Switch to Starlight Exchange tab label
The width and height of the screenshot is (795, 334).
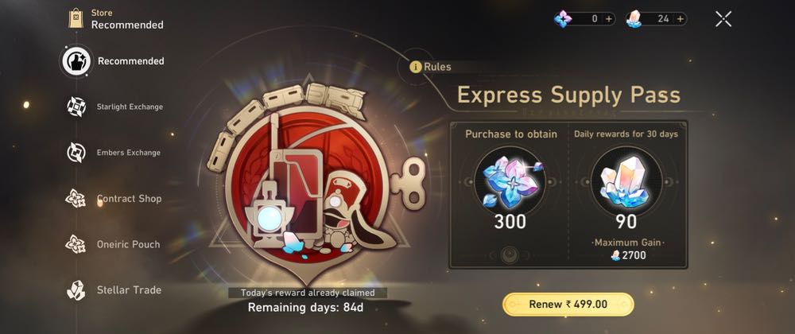coord(130,107)
